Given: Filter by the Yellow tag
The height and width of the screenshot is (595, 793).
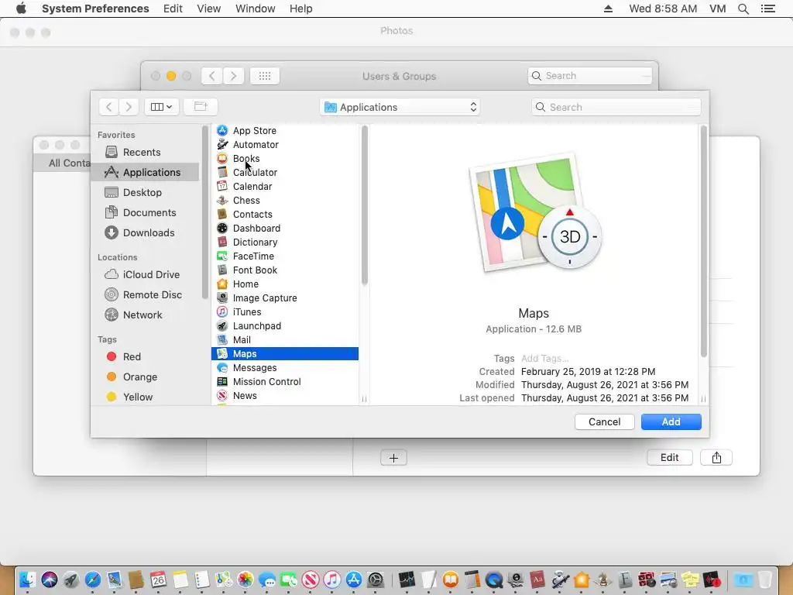Looking at the screenshot, I should tap(145, 397).
